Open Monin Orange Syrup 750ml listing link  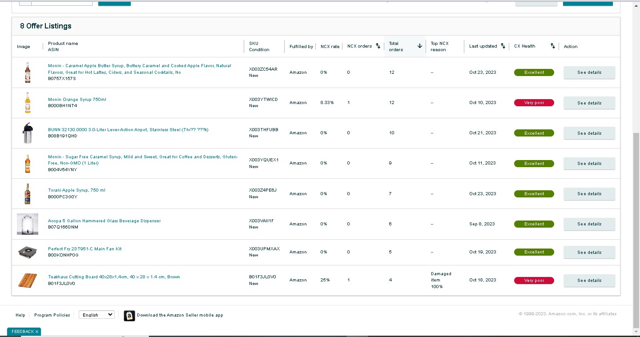77,100
